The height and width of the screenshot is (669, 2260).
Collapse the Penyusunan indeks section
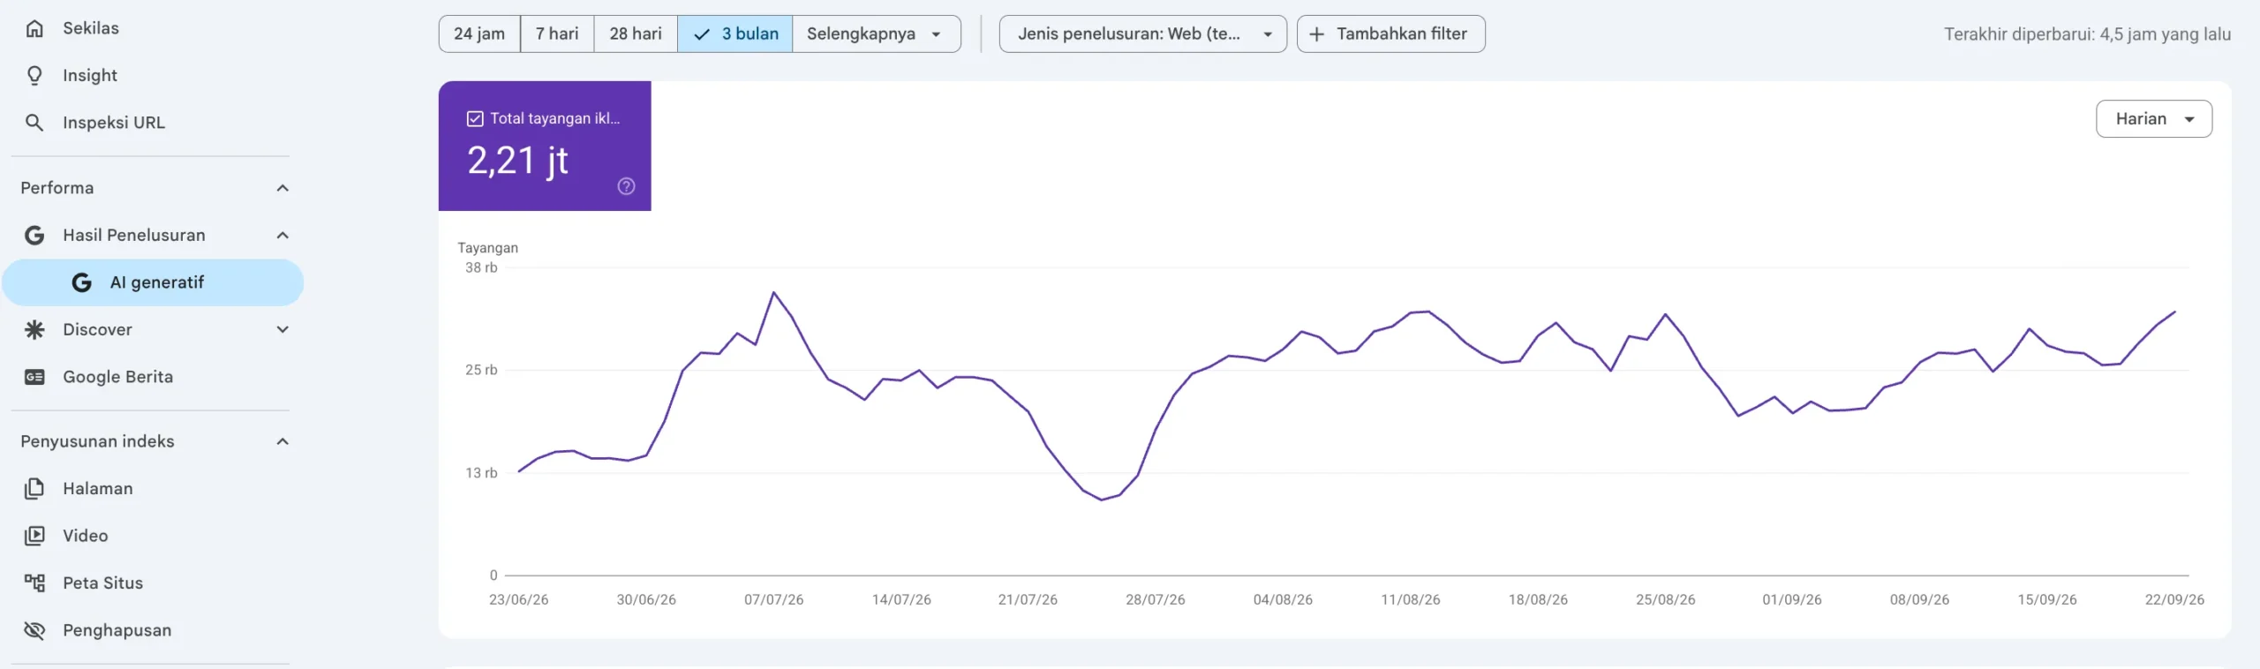(282, 441)
